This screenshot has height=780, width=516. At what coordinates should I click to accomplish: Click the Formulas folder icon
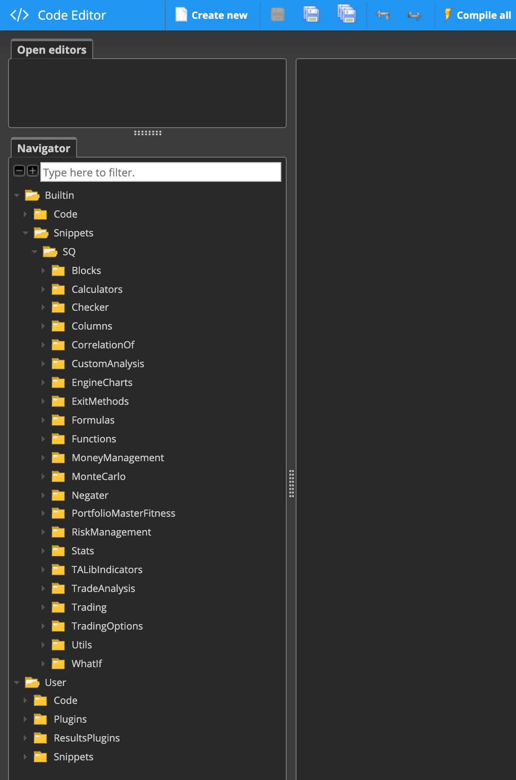click(58, 420)
